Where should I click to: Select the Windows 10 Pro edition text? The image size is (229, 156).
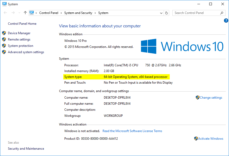(76, 41)
